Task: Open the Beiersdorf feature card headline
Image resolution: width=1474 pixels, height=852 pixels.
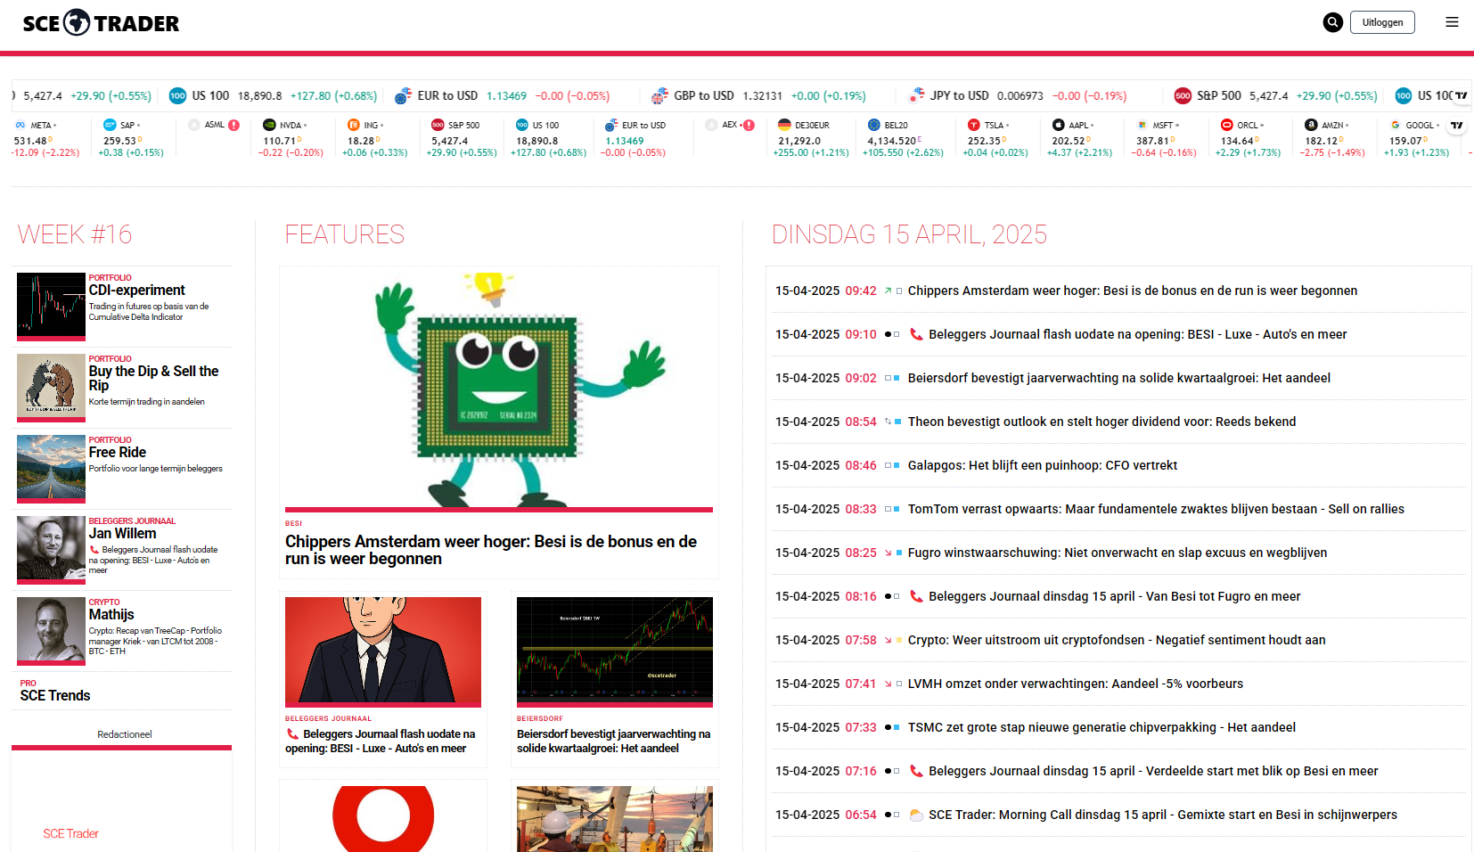Action: (614, 741)
